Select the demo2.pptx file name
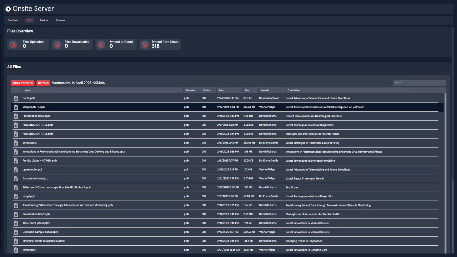The height and width of the screenshot is (257, 457). click(29, 143)
